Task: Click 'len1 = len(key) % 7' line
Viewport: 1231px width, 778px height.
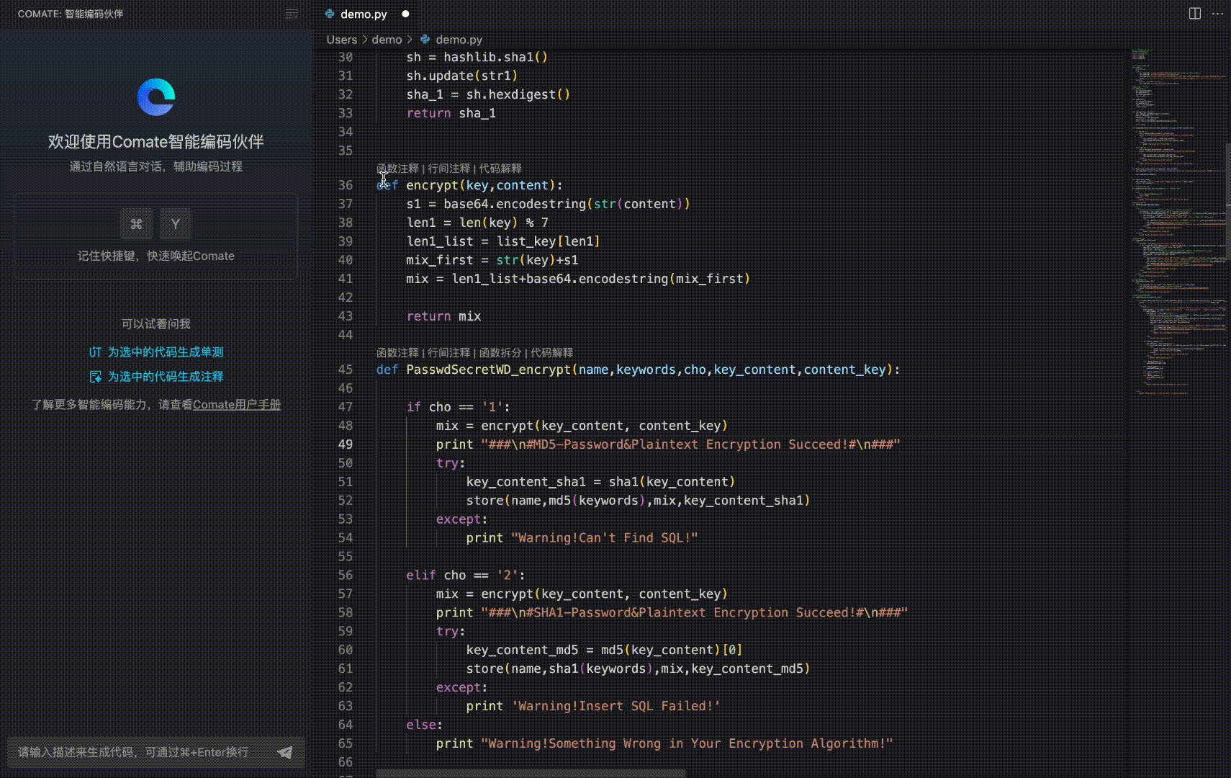Action: pyautogui.click(x=477, y=223)
